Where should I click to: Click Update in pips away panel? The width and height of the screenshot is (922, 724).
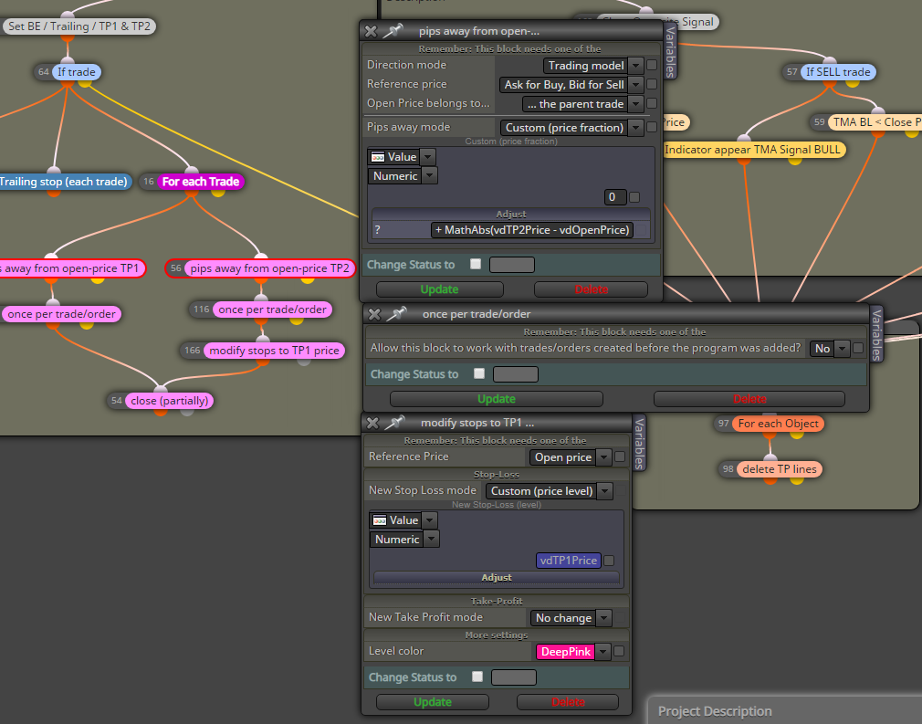(440, 289)
